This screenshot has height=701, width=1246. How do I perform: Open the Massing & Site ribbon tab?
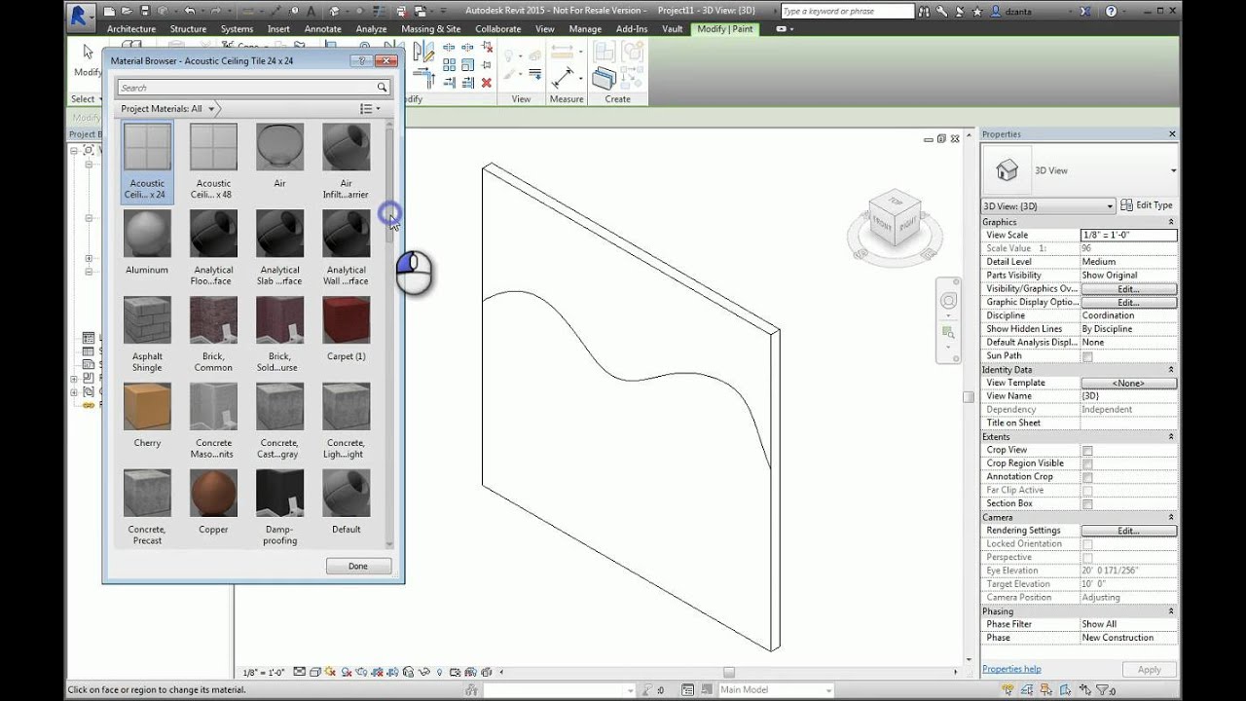pyautogui.click(x=431, y=29)
